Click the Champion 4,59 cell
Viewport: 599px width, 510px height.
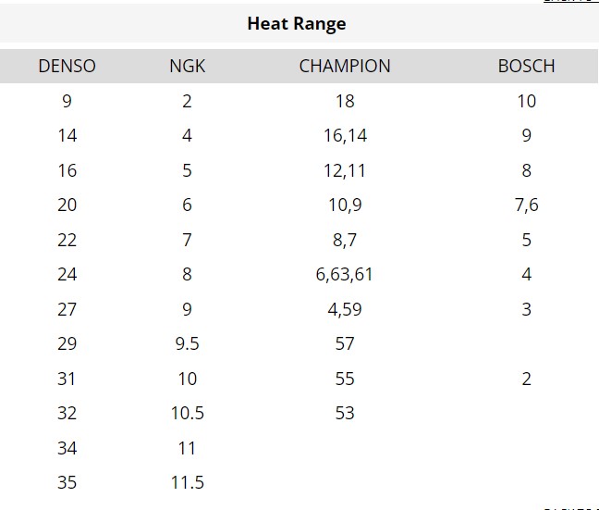pos(345,309)
